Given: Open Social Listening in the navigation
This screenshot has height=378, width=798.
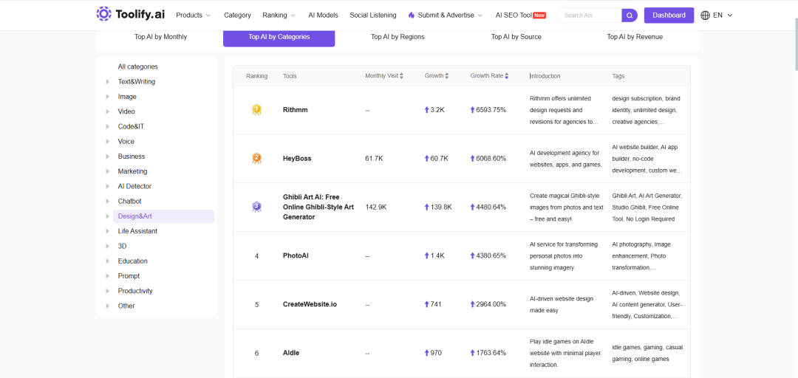Looking at the screenshot, I should click(373, 16).
